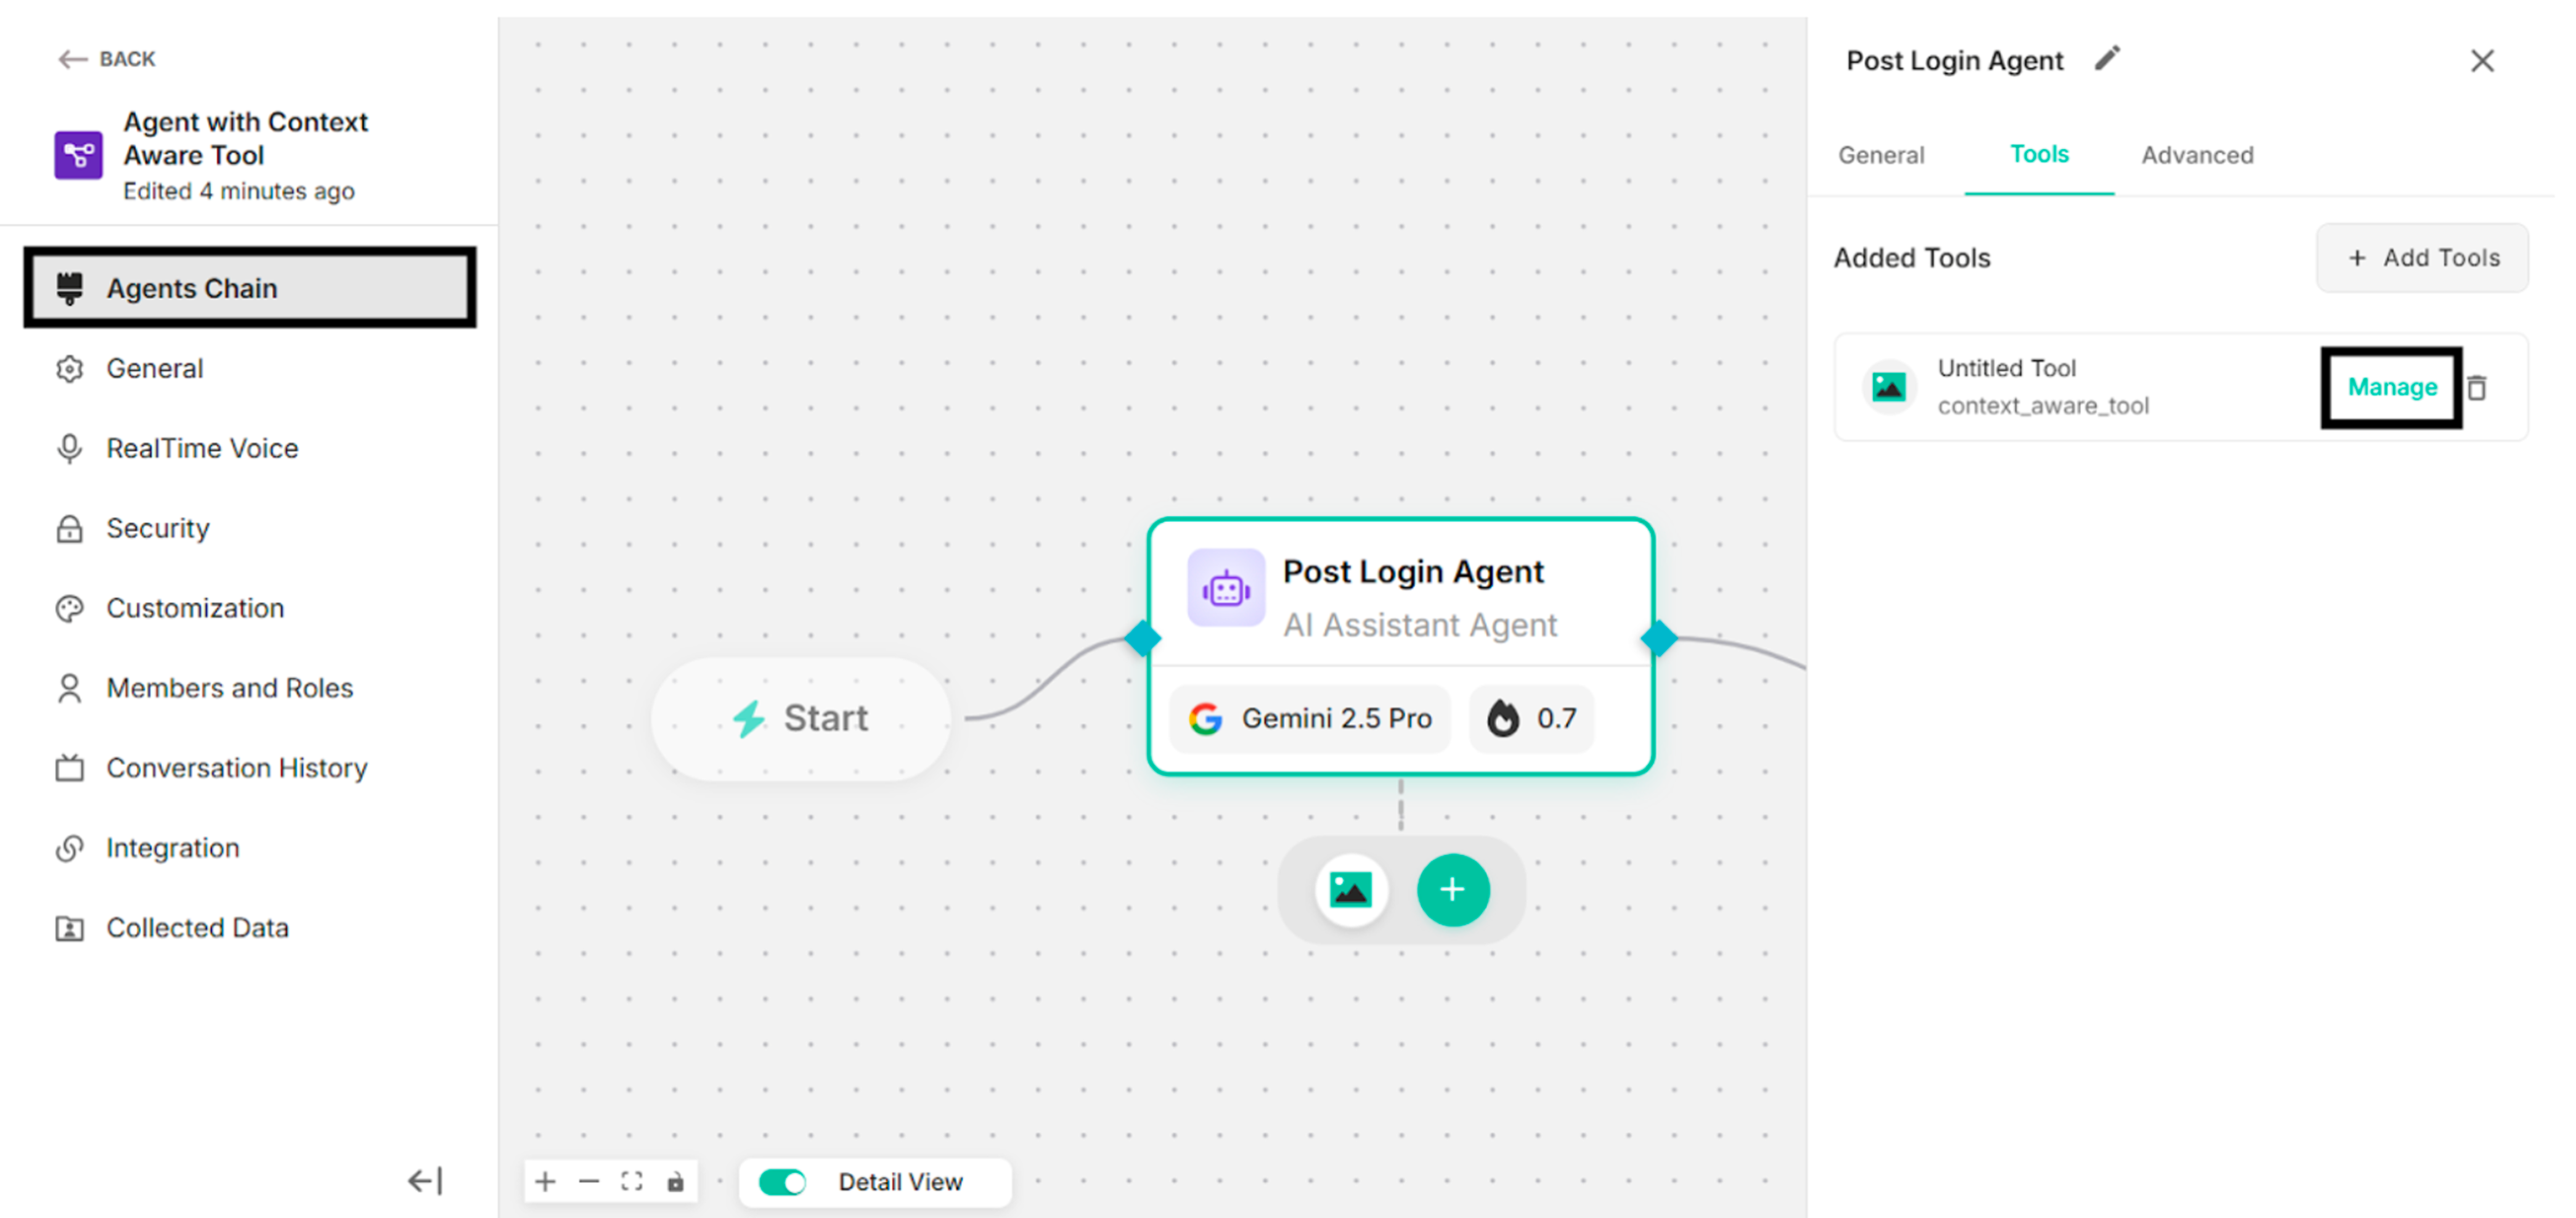Go back using the BACK arrow
This screenshot has width=2576, height=1218.
pyautogui.click(x=106, y=59)
